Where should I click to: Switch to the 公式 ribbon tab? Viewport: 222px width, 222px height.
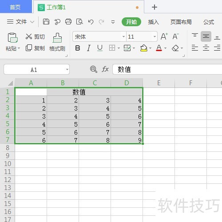(209, 22)
